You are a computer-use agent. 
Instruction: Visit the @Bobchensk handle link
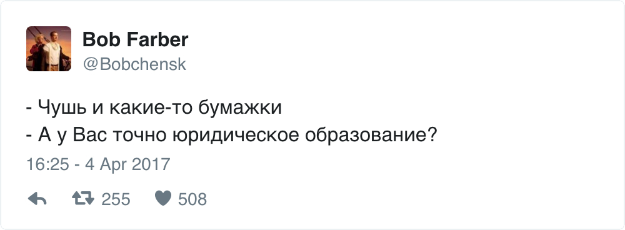134,64
